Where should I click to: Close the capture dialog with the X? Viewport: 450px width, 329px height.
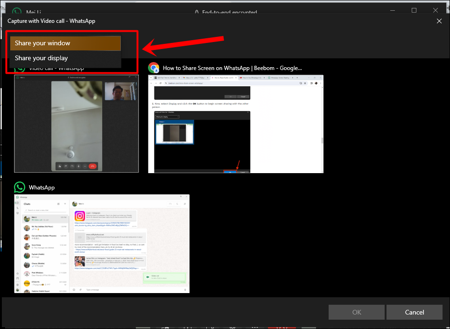click(x=439, y=21)
